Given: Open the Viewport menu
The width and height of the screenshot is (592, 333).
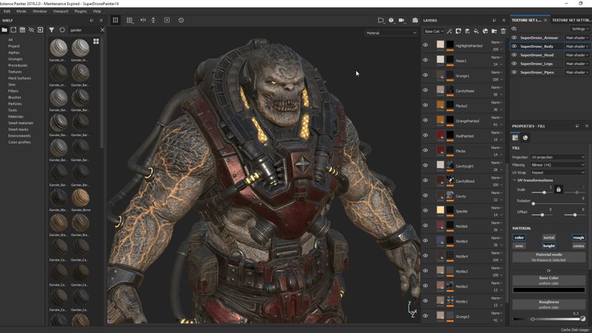Looking at the screenshot, I should 61,11.
